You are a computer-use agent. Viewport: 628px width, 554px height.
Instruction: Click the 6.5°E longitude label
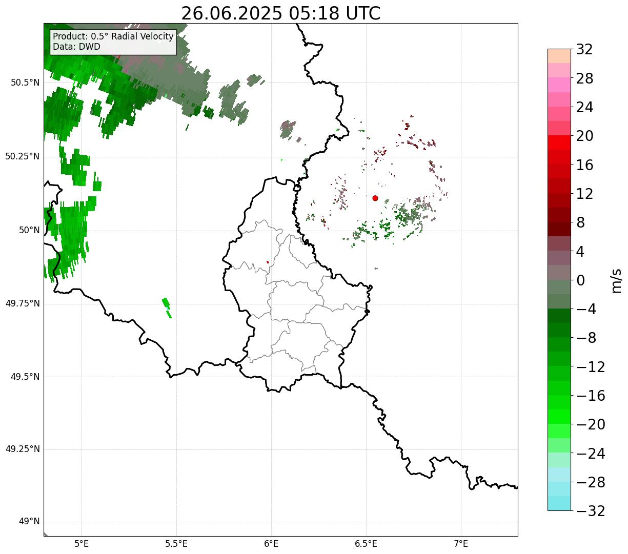366,544
